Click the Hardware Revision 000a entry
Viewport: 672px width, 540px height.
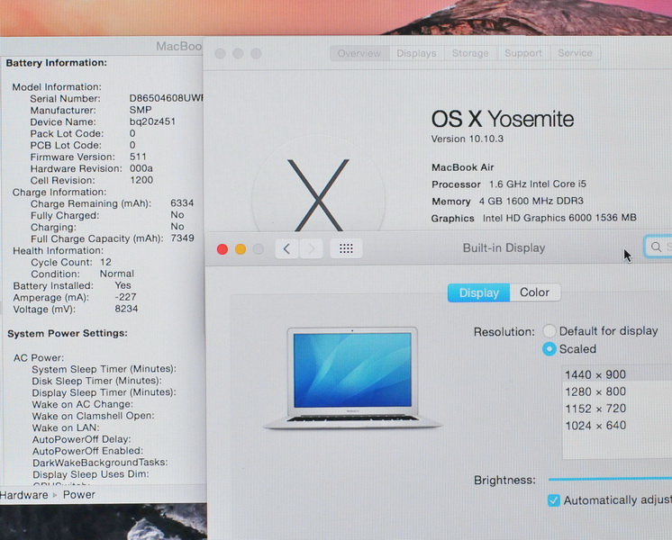pos(92,168)
